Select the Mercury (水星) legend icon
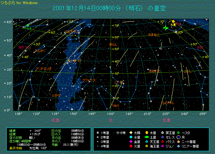The image size is (215, 154). click(x=131, y=137)
